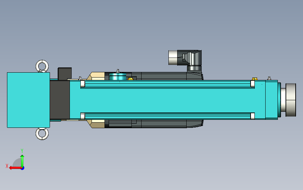
Task: Select the silver plug on the elbow connector
Action: 173,58
